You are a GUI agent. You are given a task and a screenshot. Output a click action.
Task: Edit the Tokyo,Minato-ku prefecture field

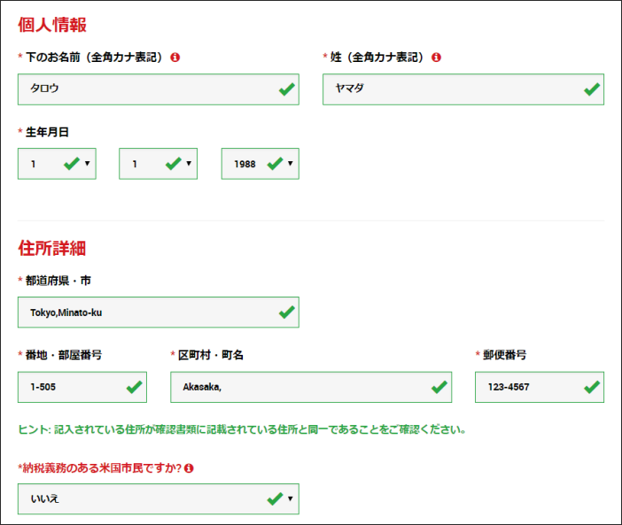[x=159, y=313]
